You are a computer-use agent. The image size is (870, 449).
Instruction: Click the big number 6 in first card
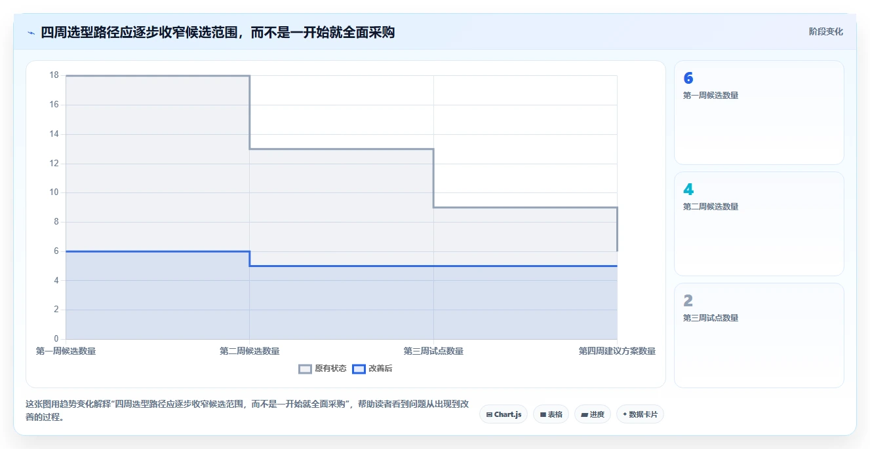[x=688, y=79]
